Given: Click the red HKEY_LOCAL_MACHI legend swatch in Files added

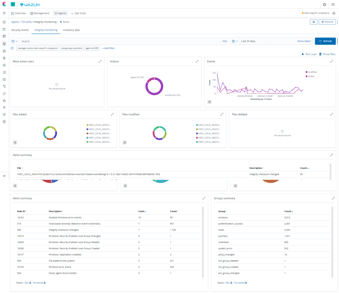Looking at the screenshot, I should click(x=87, y=133).
